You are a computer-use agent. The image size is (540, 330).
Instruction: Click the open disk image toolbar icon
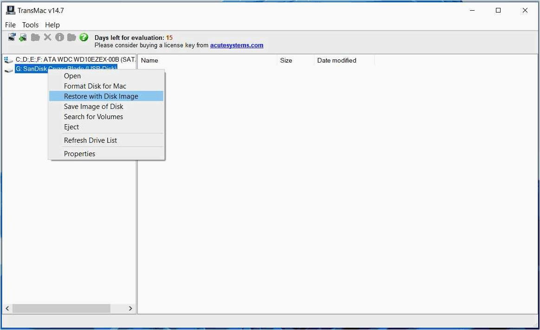(x=12, y=37)
